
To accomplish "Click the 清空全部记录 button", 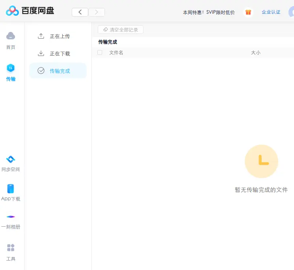I will pos(121,30).
